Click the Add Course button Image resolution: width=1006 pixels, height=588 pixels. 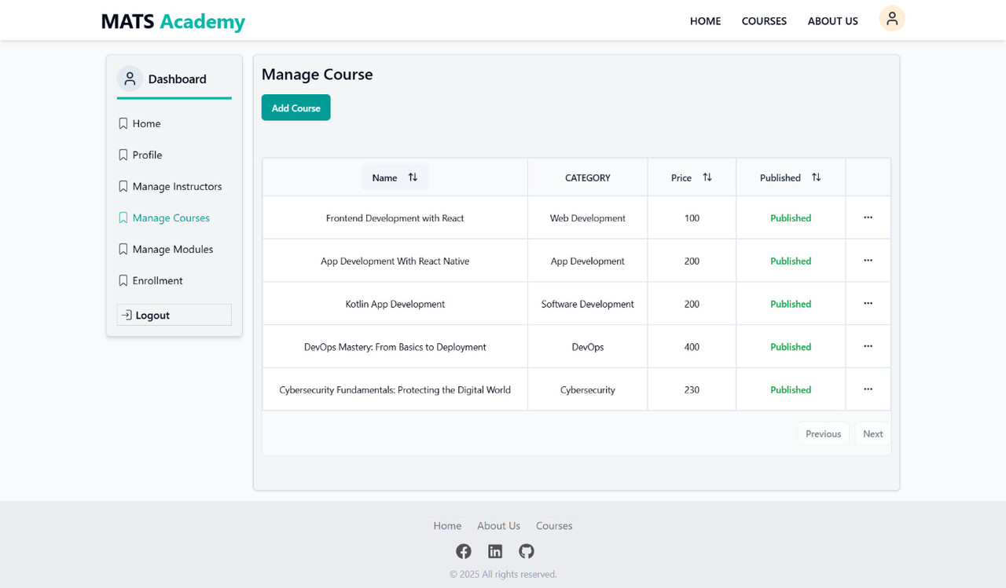(296, 108)
